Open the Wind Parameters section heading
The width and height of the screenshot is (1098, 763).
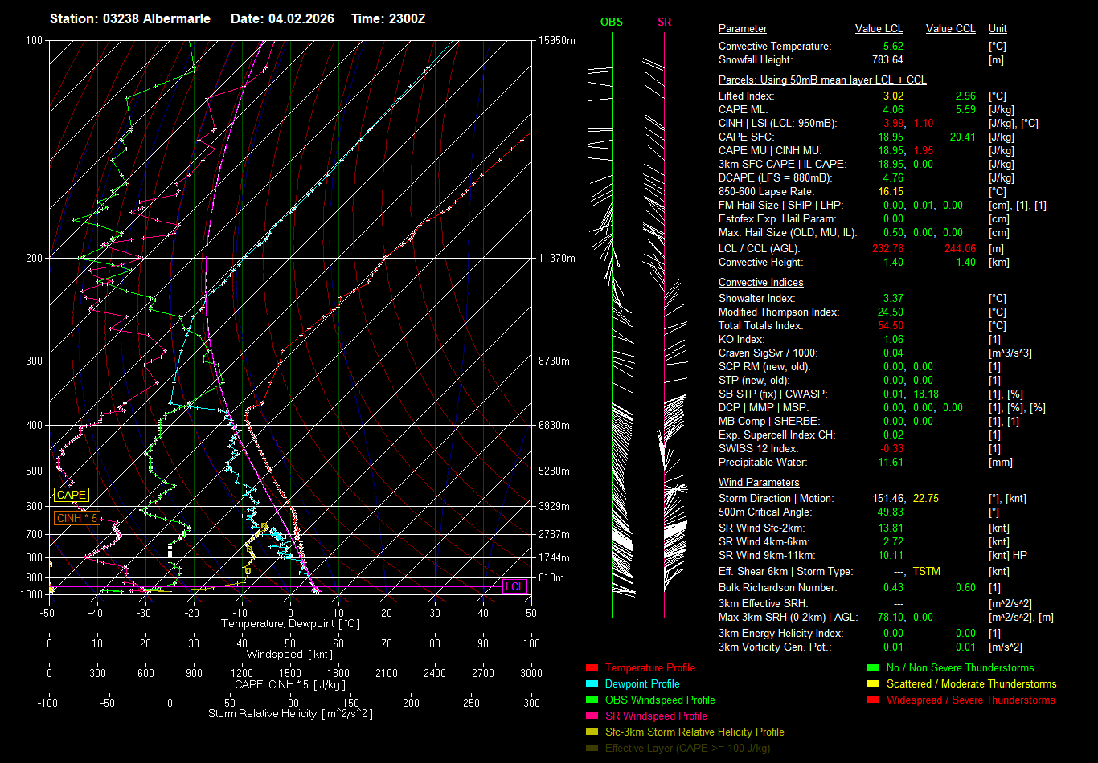(x=759, y=483)
